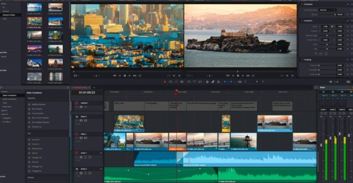Toggle the Snapping magnet icon
Viewport: 353px width, 183px height.
click(x=207, y=82)
